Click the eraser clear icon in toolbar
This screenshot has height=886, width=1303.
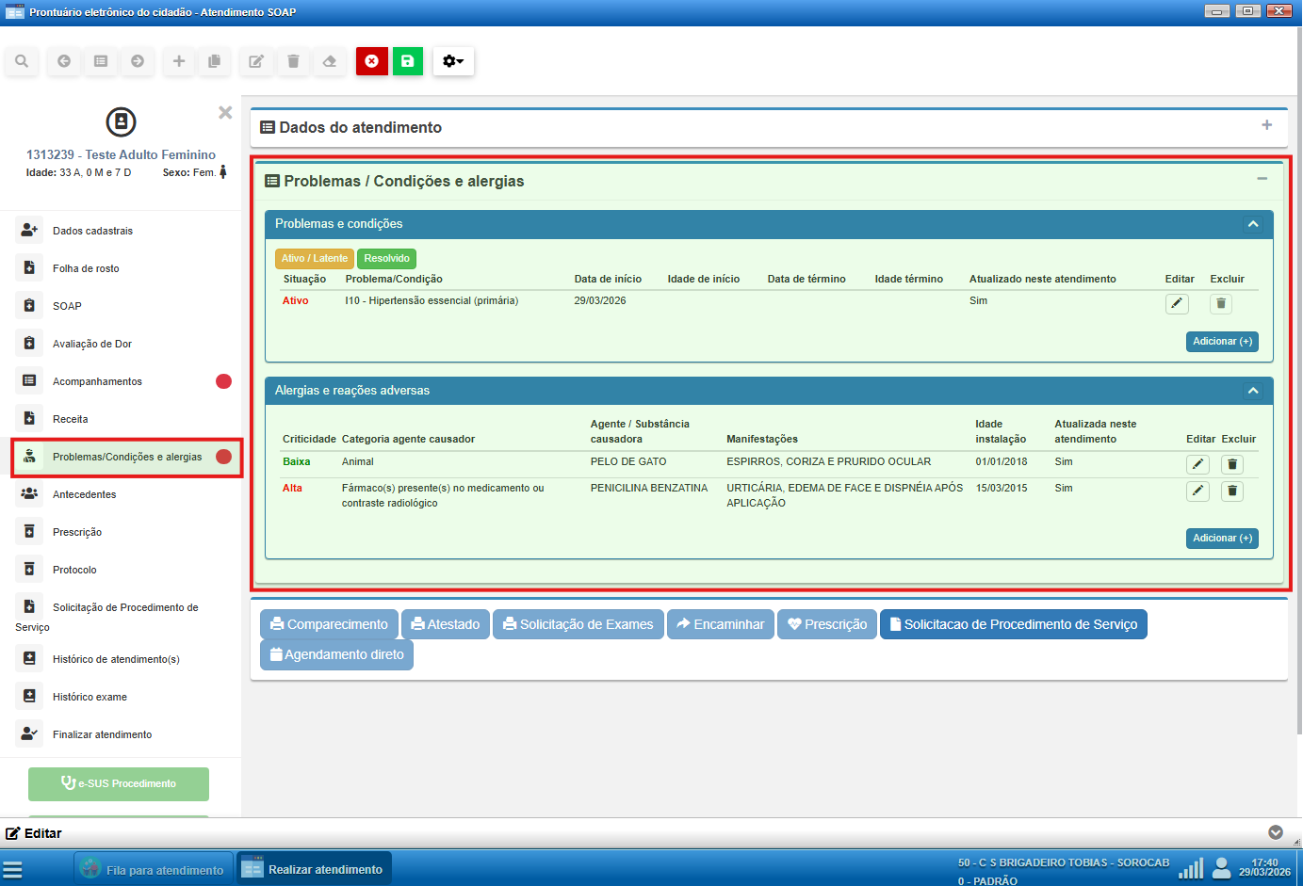pos(330,61)
